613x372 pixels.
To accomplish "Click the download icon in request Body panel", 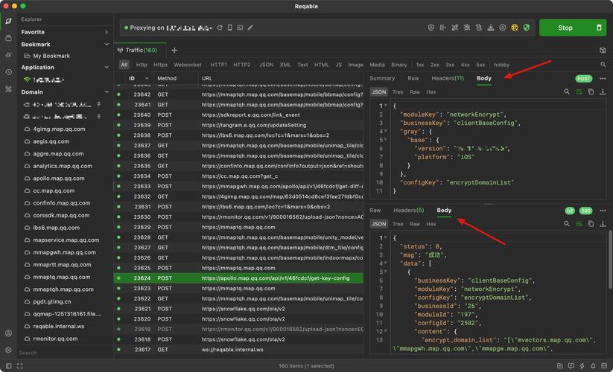I will click(602, 92).
